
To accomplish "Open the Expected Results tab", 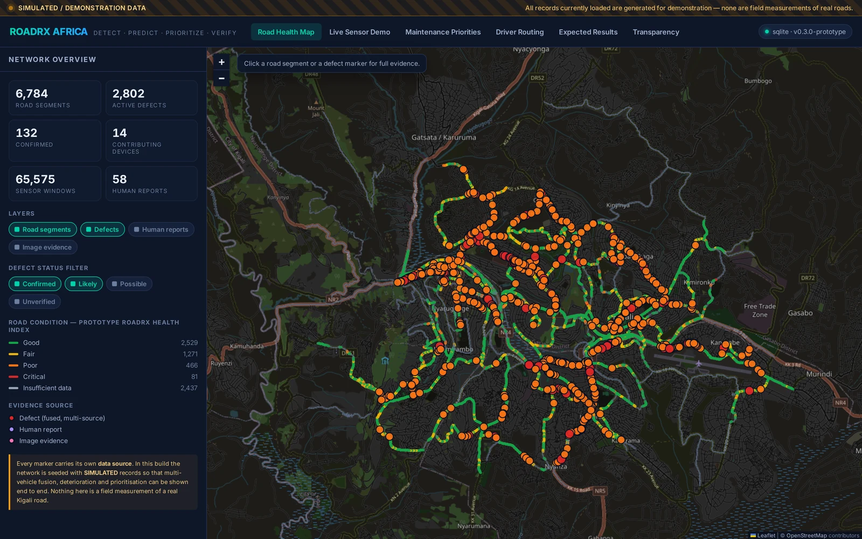I will [588, 32].
